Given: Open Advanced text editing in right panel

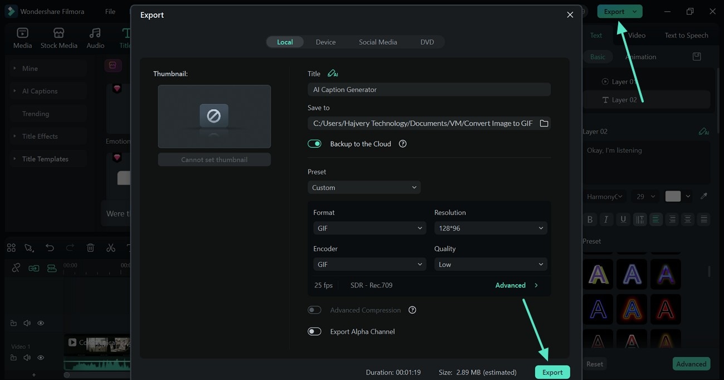Looking at the screenshot, I should click(x=691, y=364).
